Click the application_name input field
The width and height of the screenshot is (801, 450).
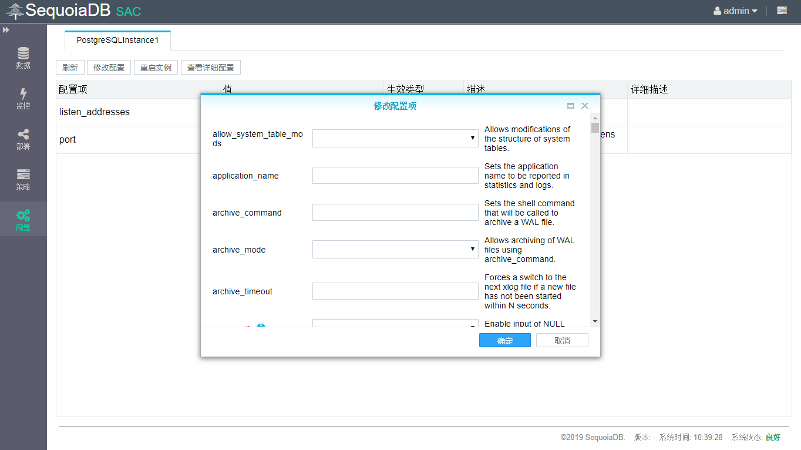pyautogui.click(x=395, y=175)
